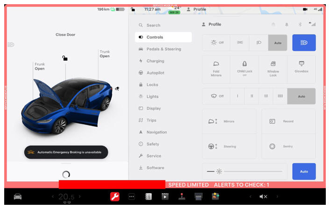Open car controls from bottom-left car icon
Image resolution: width=330 pixels, height=209 pixels.
click(18, 196)
